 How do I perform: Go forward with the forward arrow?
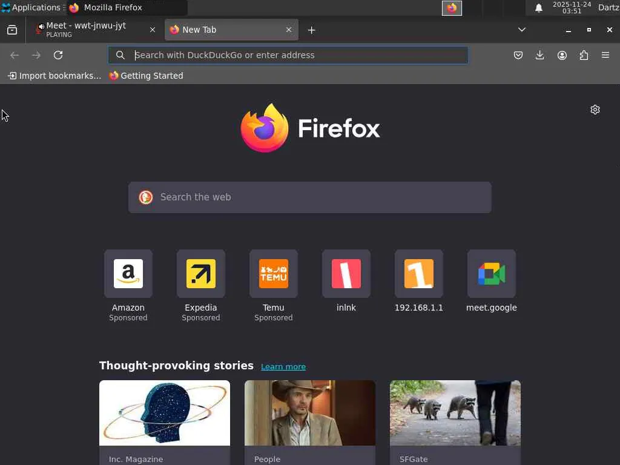point(36,55)
